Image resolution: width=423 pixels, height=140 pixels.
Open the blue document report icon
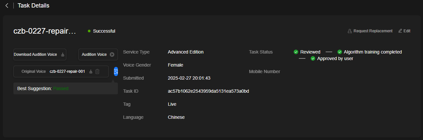click(116, 71)
